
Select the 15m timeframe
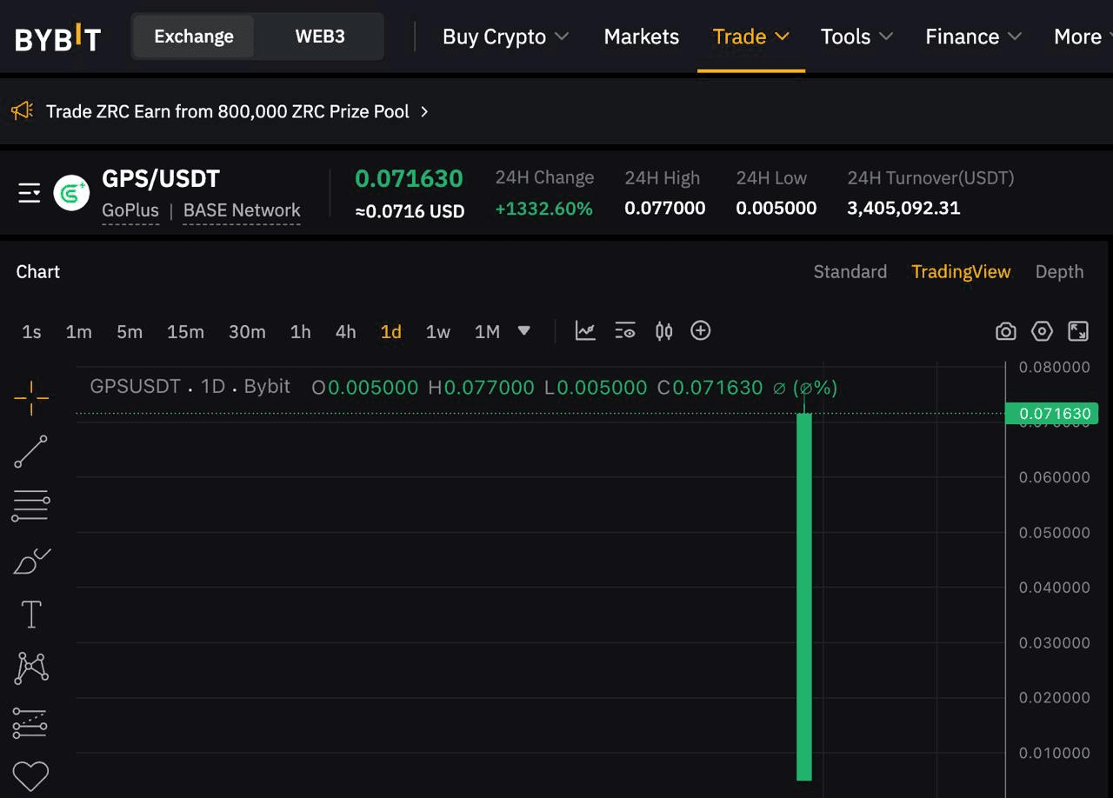(185, 331)
